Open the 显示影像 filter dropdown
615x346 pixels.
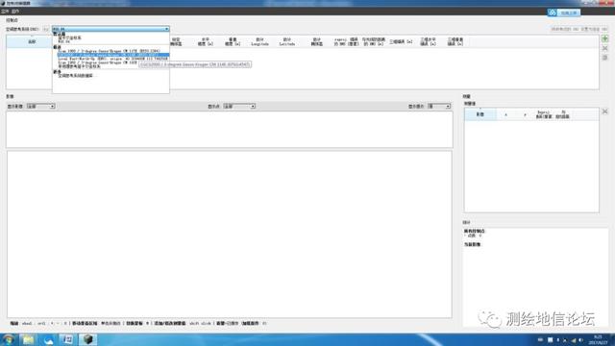[x=40, y=107]
